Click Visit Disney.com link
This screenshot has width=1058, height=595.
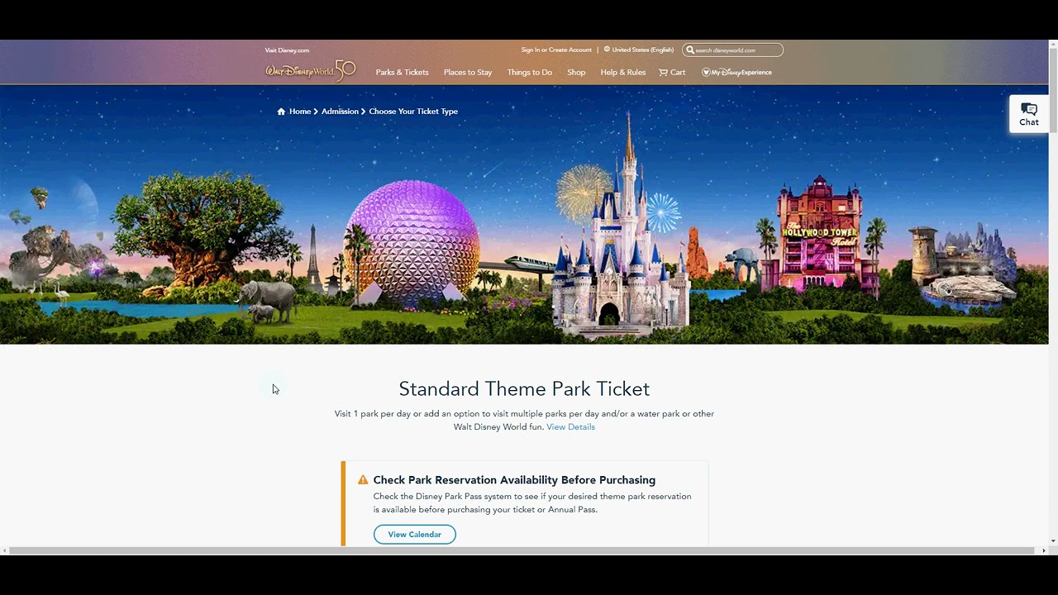coord(287,50)
